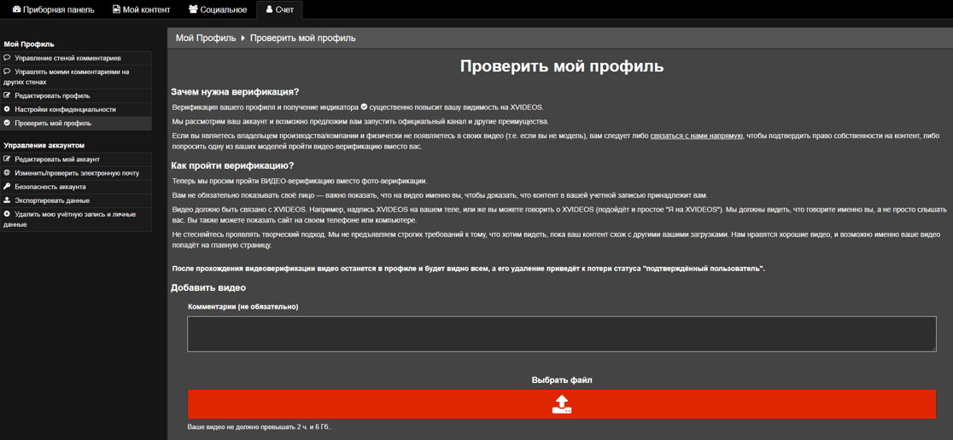Screen dimensions: 953x440
Task: Open Изменить/проверить электронную почту
Action: 75,173
